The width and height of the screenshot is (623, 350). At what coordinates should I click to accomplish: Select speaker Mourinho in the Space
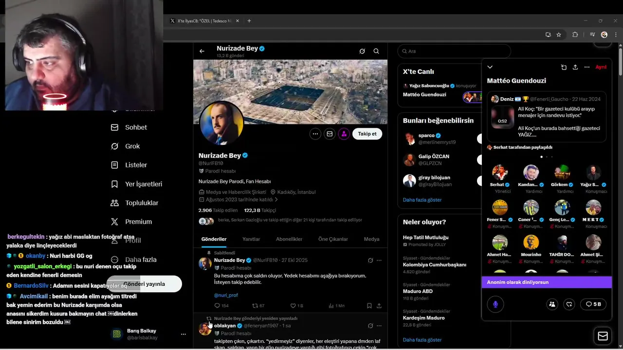coord(531,248)
